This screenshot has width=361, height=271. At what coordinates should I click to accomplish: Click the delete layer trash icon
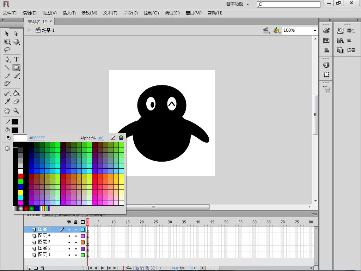pyautogui.click(x=42, y=268)
